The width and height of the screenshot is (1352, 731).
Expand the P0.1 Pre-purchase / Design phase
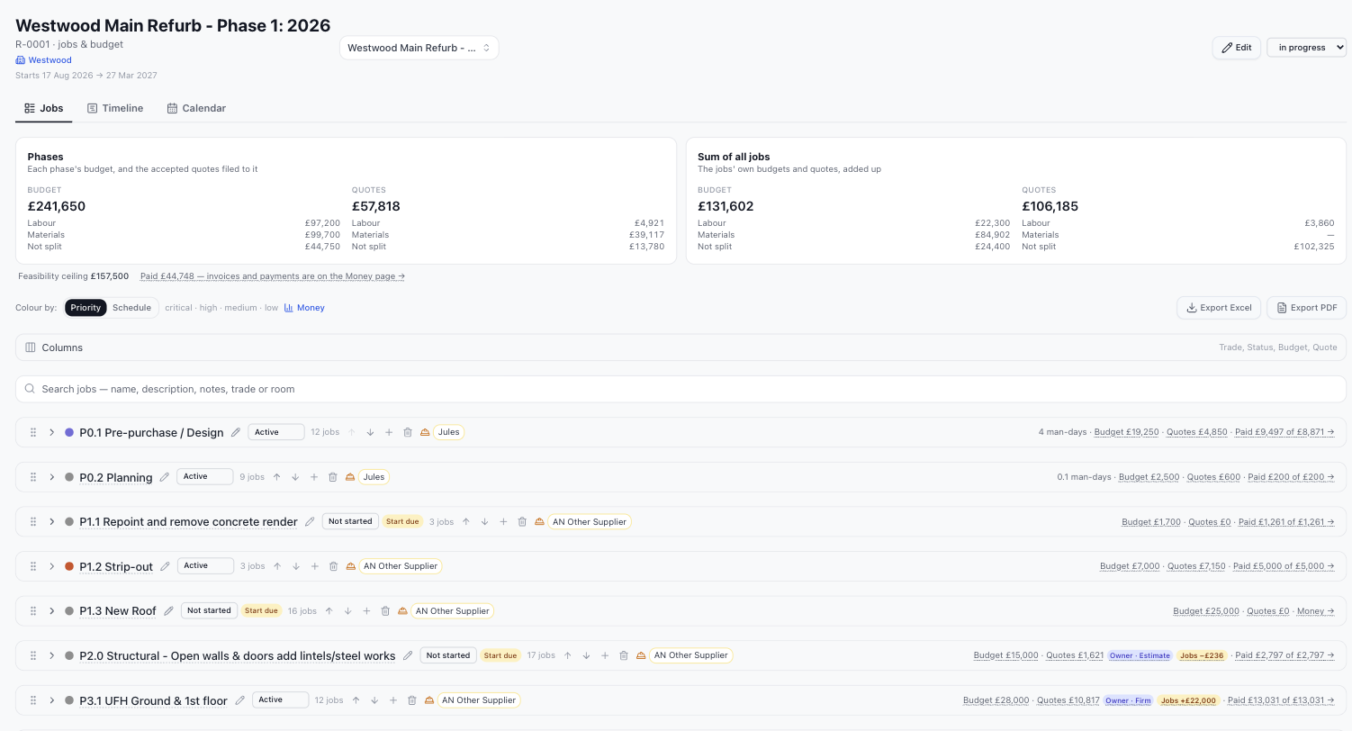[x=52, y=432]
